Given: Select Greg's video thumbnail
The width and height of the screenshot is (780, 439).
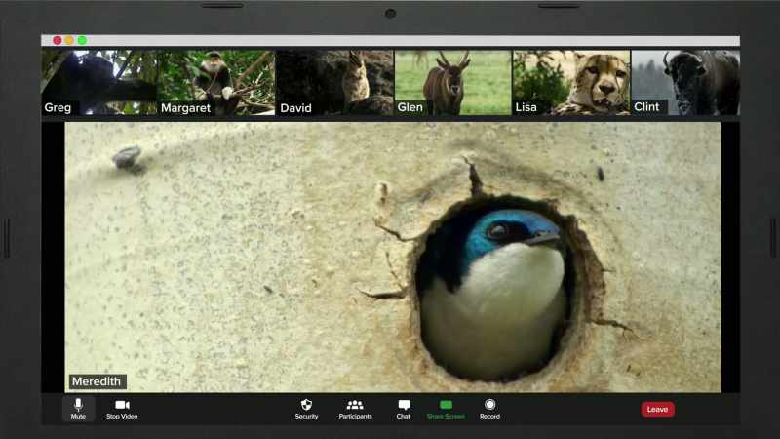Looking at the screenshot, I should (98, 83).
